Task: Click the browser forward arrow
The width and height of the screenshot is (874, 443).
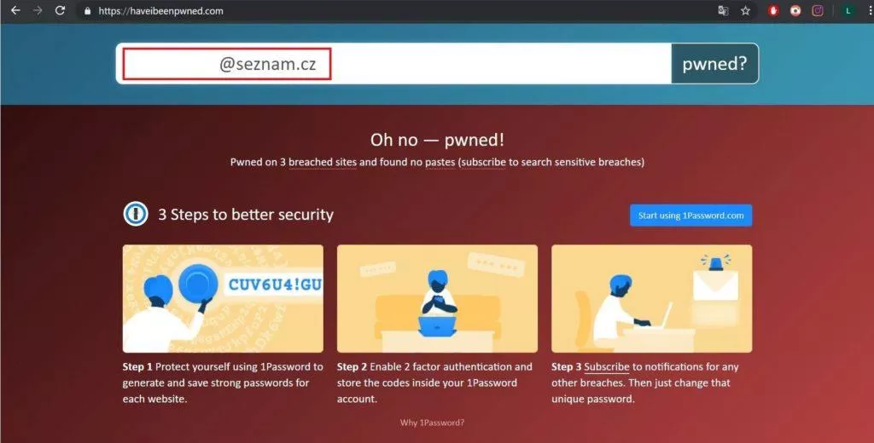Action: 38,10
